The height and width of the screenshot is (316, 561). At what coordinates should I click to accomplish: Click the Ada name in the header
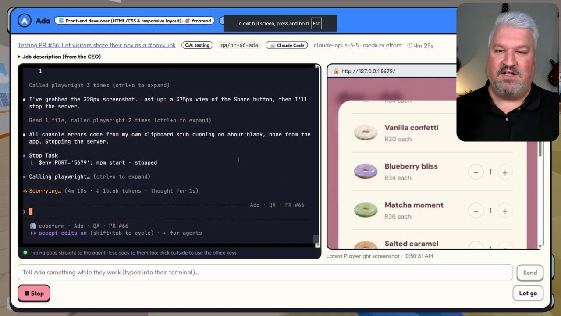pos(43,21)
